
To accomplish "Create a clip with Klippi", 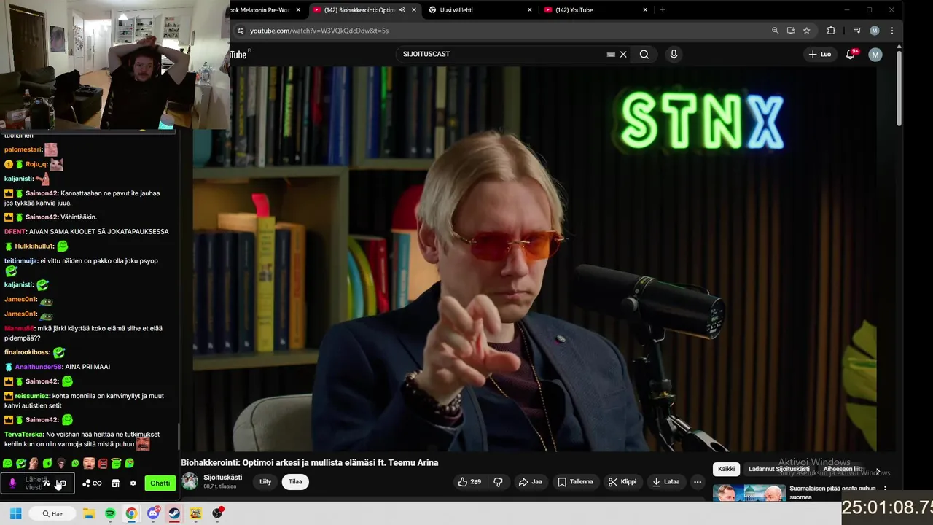I will pos(622,482).
